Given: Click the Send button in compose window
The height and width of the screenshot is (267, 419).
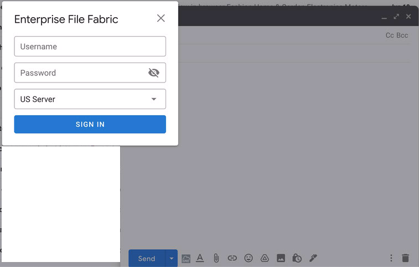Looking at the screenshot, I should click(x=147, y=258).
